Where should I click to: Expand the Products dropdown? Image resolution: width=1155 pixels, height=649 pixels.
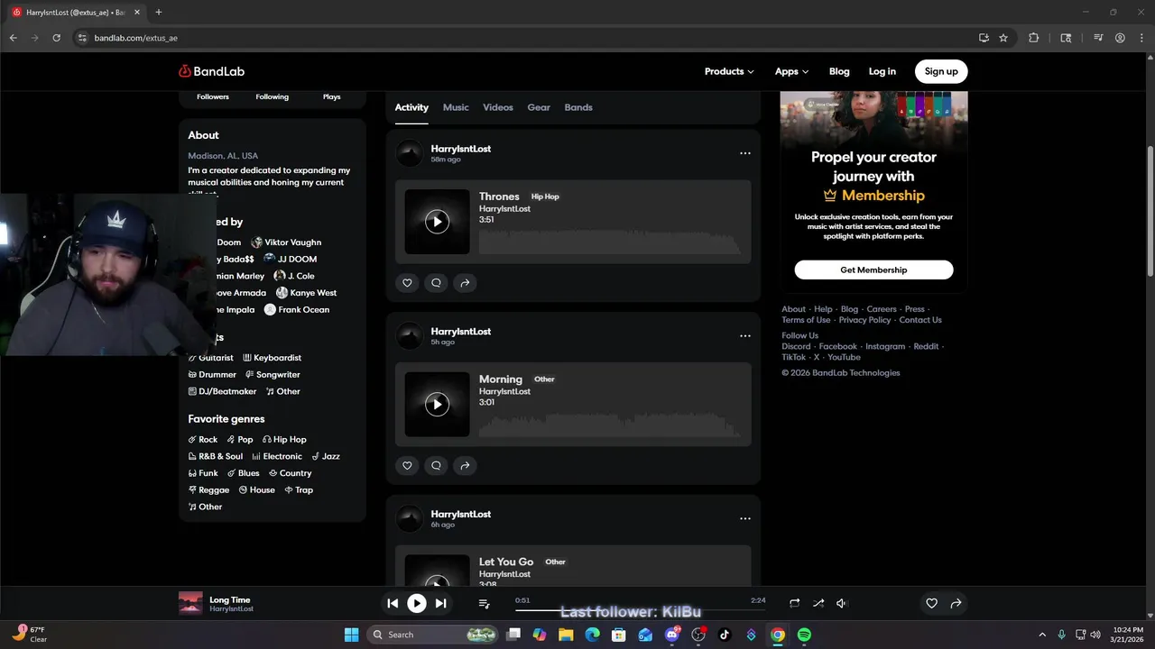(x=729, y=71)
